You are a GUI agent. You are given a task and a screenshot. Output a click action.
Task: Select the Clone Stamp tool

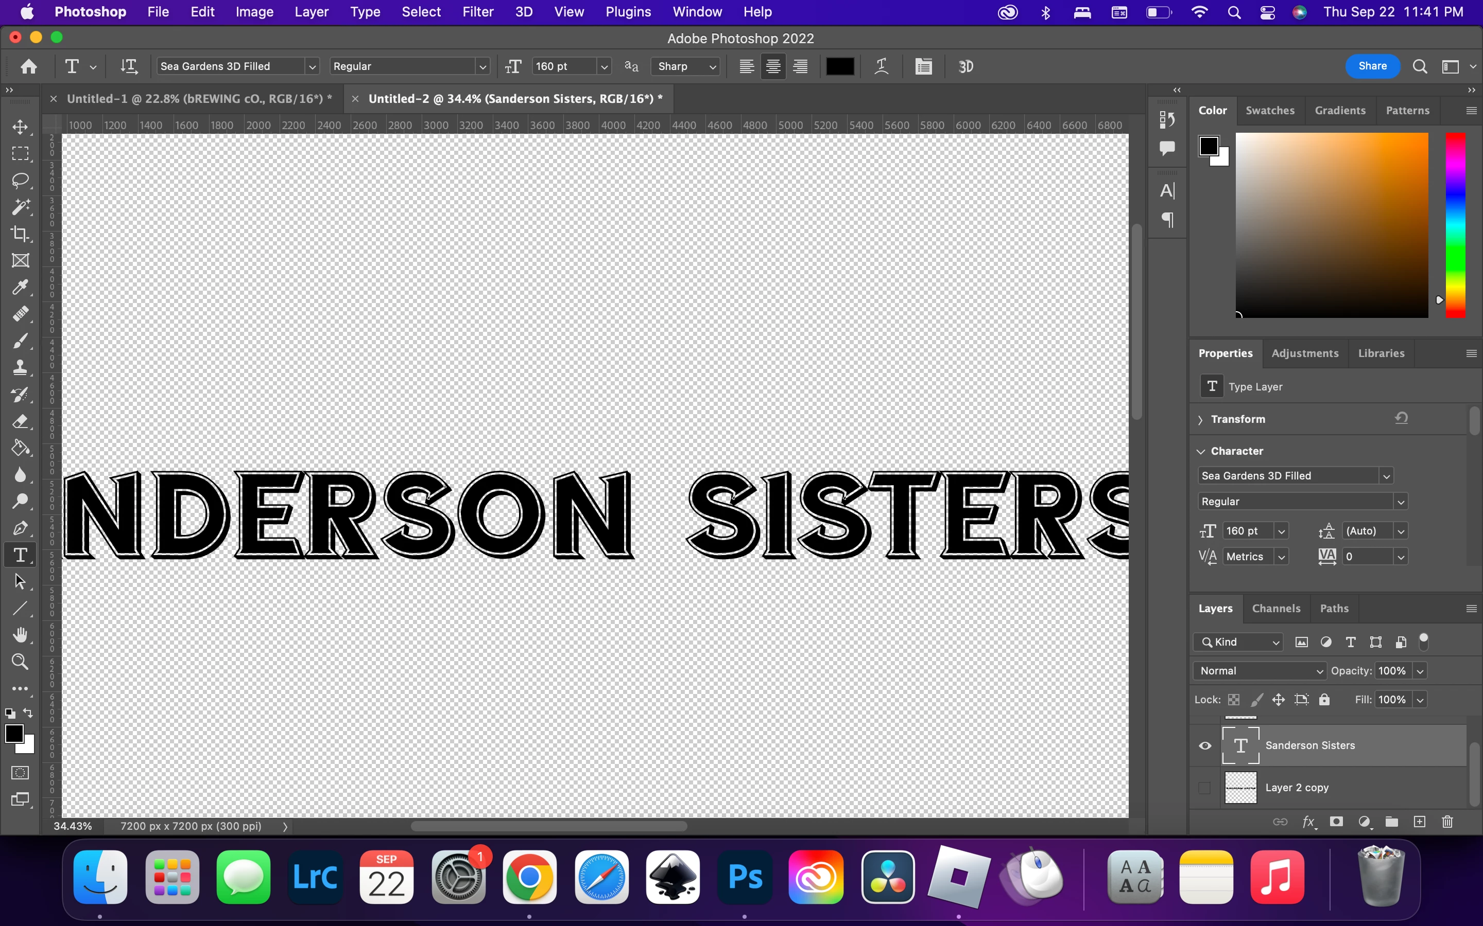click(20, 367)
